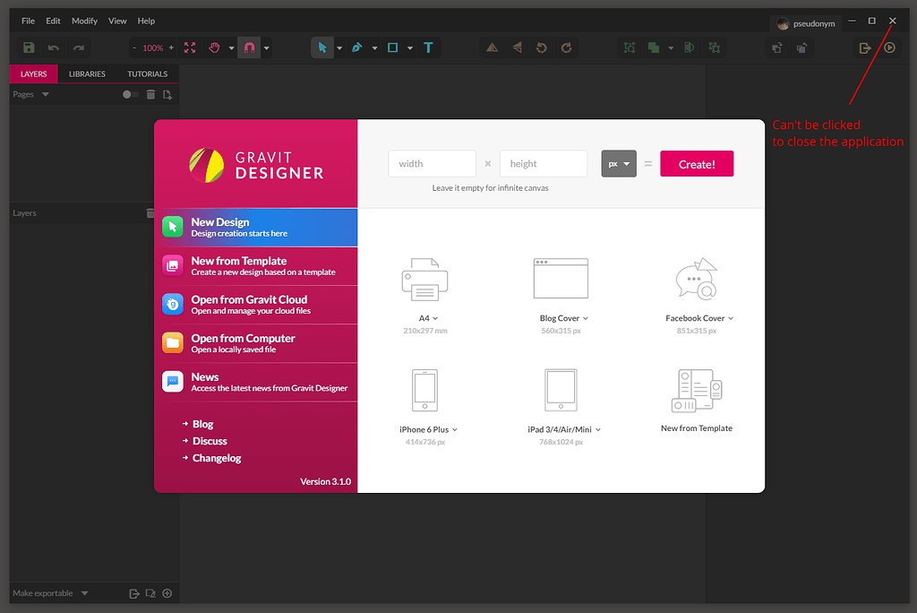The image size is (917, 613).
Task: Click the Layers section trash icon
Action: (150, 213)
